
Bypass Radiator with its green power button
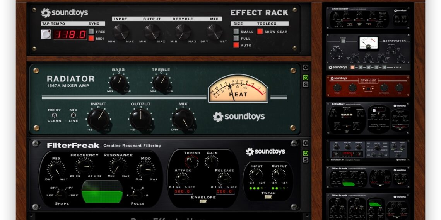coord(306,78)
